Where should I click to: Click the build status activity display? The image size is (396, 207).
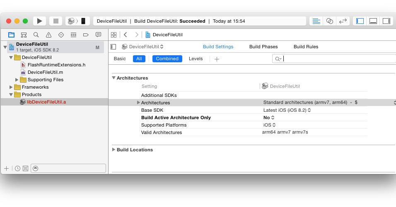[x=200, y=21]
